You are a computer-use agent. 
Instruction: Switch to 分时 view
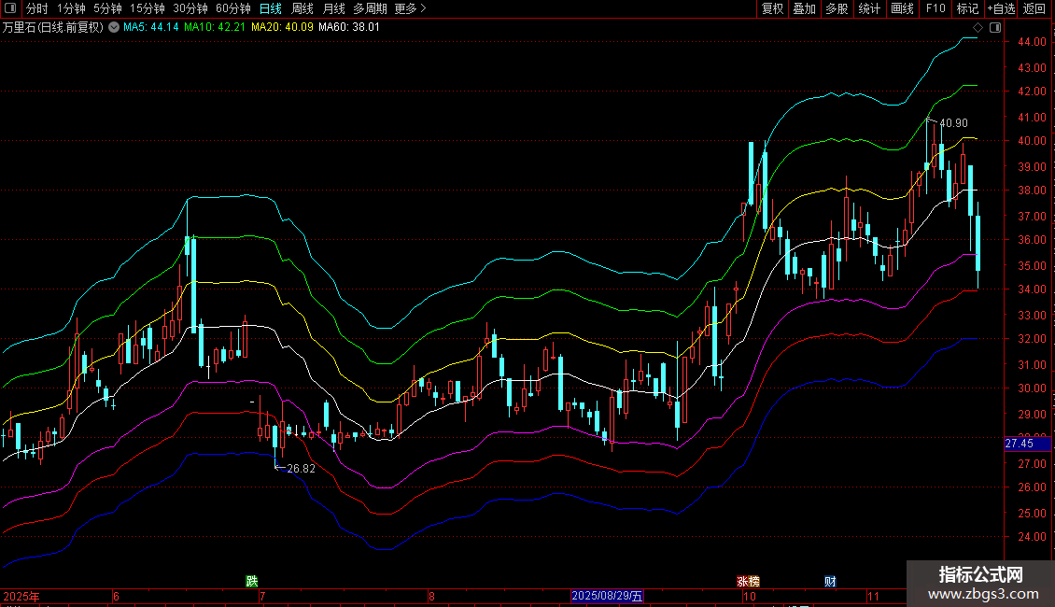(x=37, y=8)
